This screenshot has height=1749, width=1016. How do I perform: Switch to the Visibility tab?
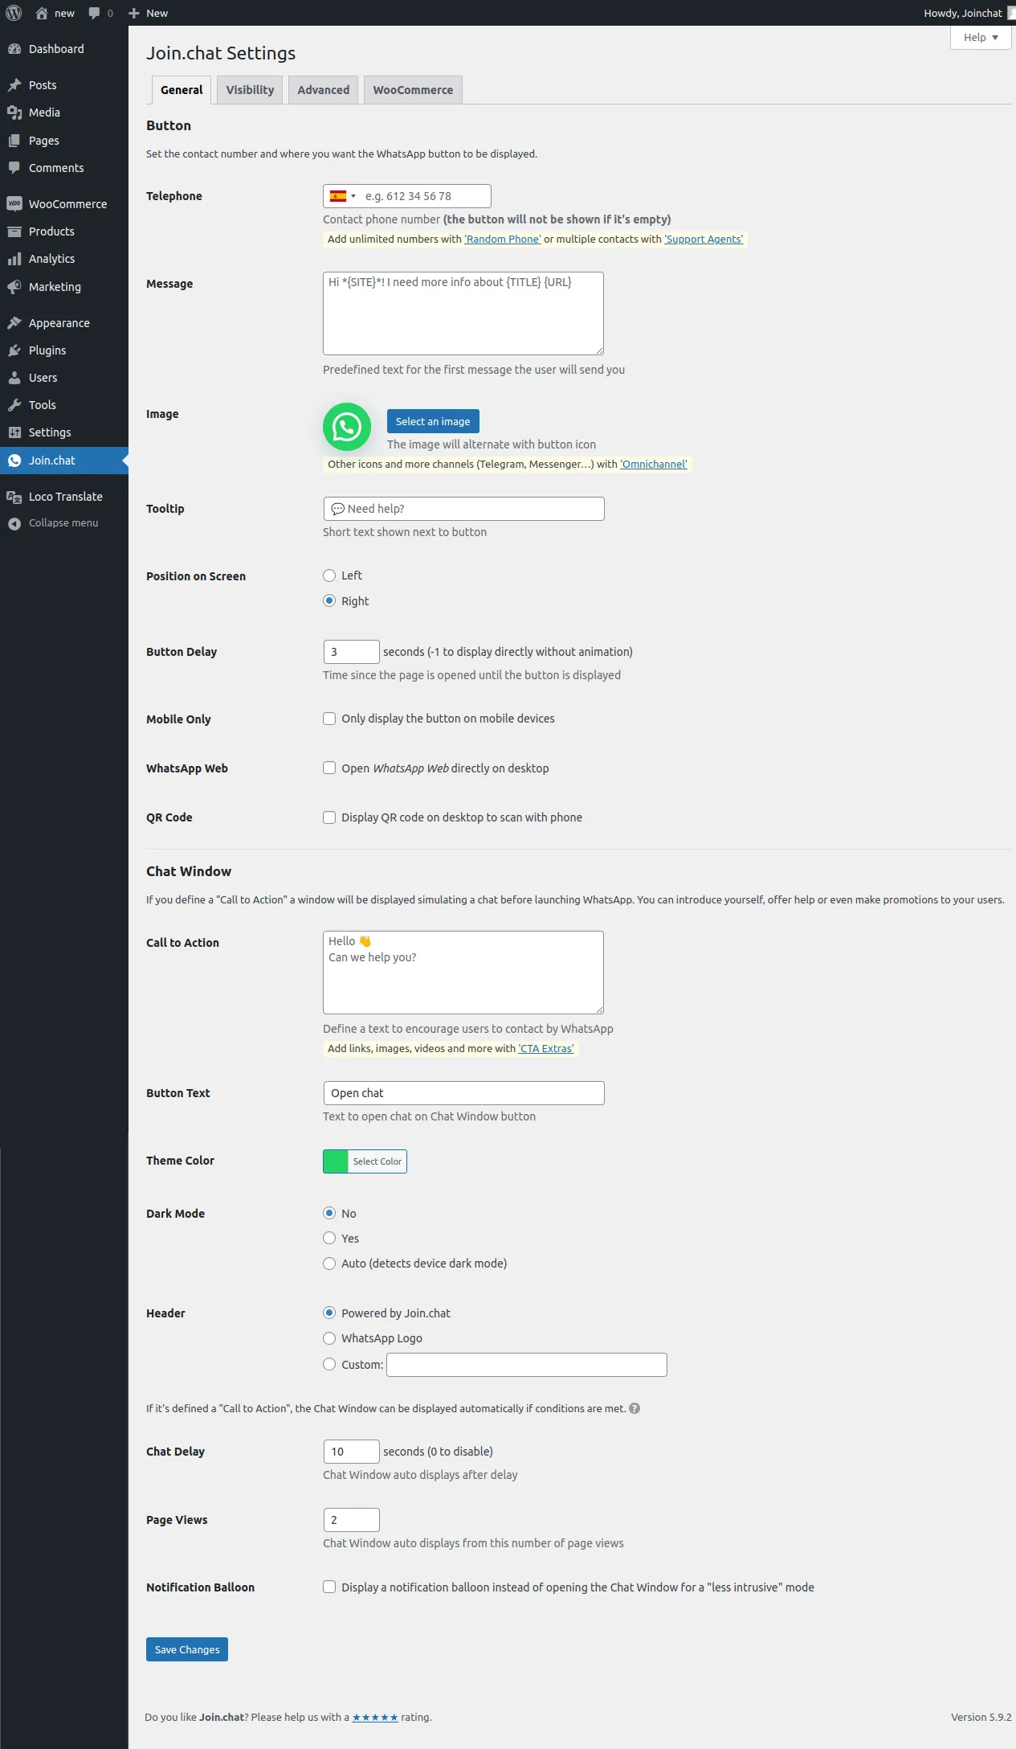(x=250, y=90)
